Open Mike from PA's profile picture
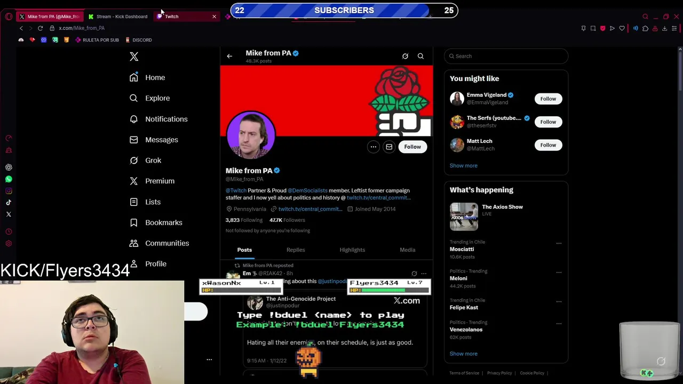The image size is (683, 384). pos(251,135)
